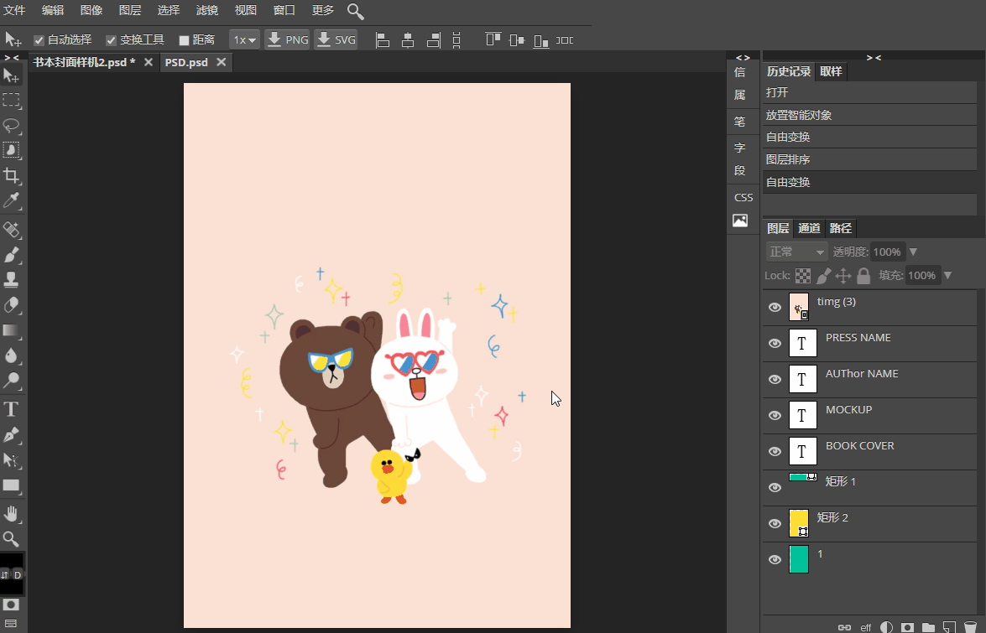Click the align left edges icon
Image resolution: width=986 pixels, height=633 pixels.
coord(383,40)
